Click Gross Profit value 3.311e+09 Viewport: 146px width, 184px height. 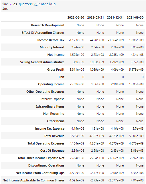[77, 70]
